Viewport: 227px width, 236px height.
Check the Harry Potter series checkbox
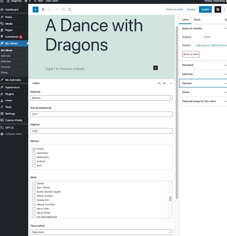[34, 213]
